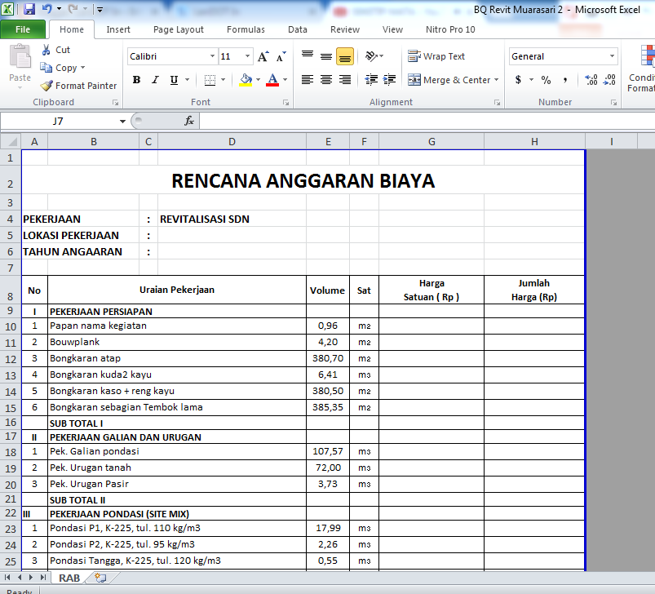This screenshot has width=655, height=594.
Task: Click the Undo arrow icon
Action: (x=47, y=9)
